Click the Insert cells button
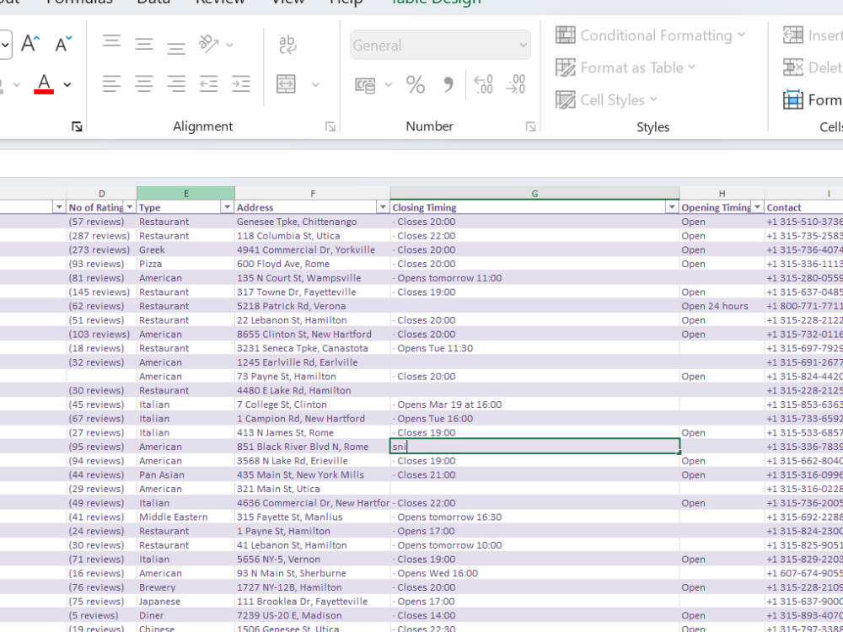The width and height of the screenshot is (843, 632). [x=813, y=35]
